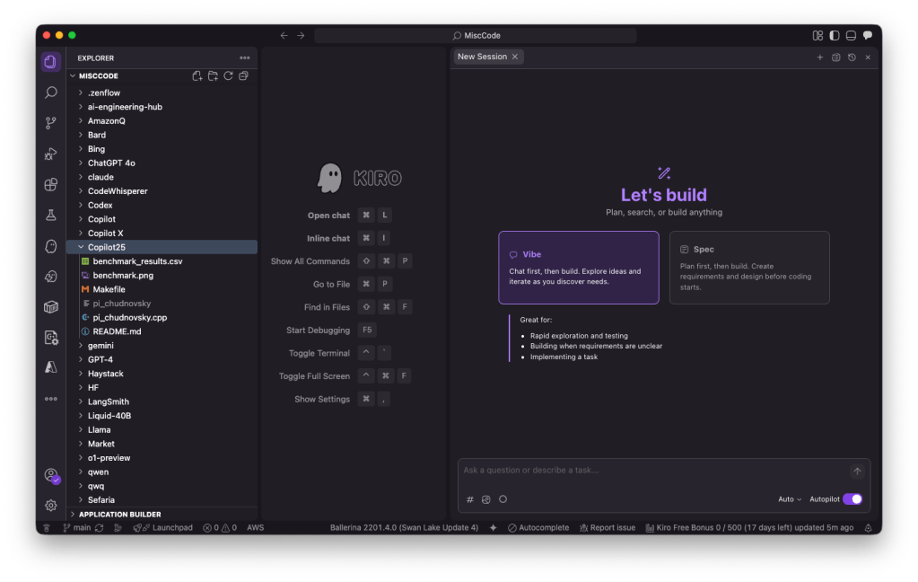918x582 pixels.
Task: Open the Manage gear icon
Action: point(51,506)
